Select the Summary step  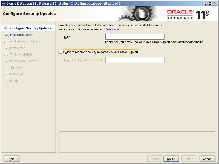(x=16, y=68)
